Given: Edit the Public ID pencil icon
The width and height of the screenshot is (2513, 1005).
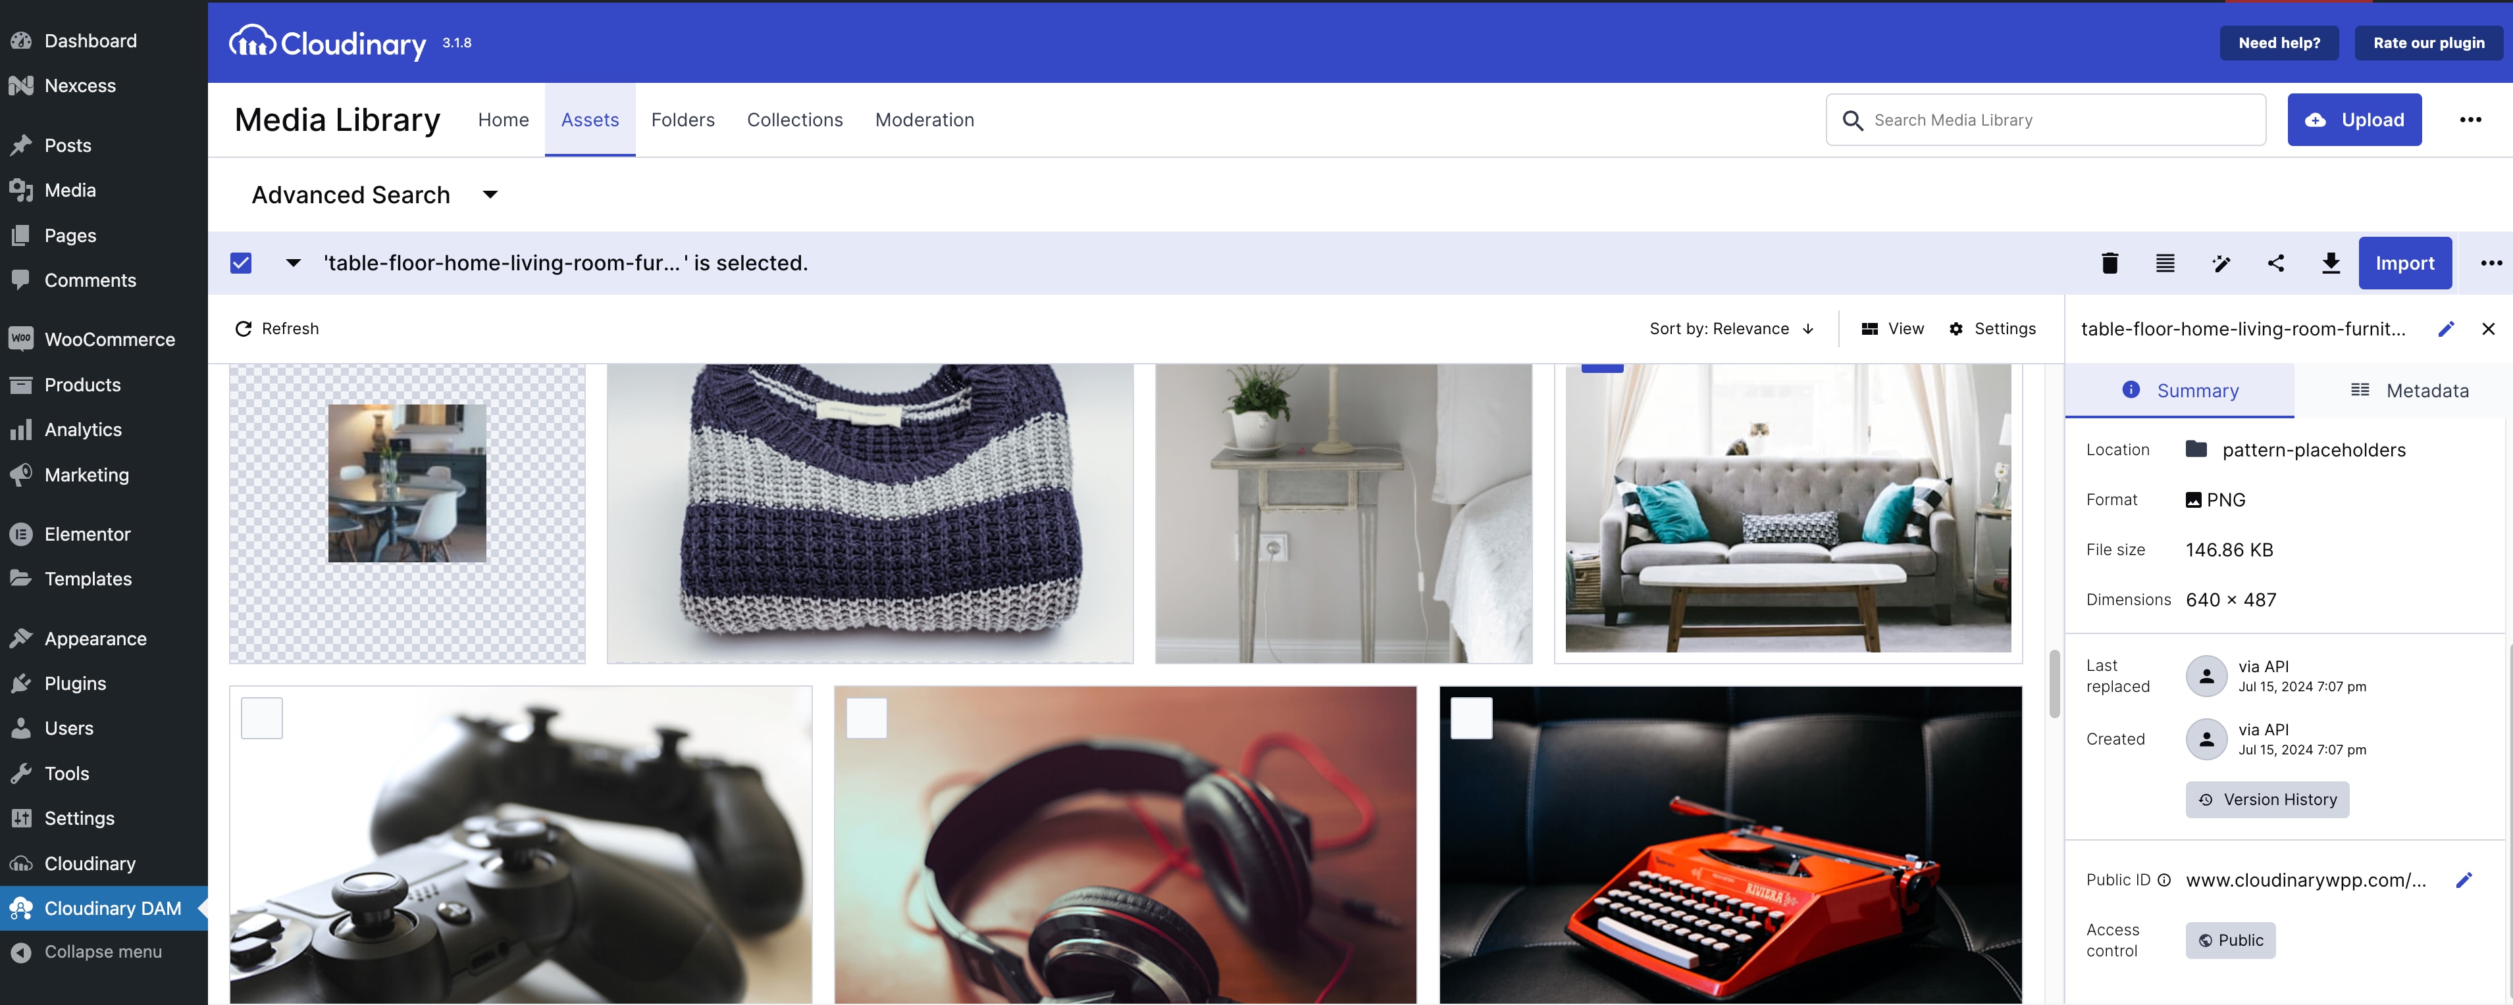Looking at the screenshot, I should (x=2464, y=880).
